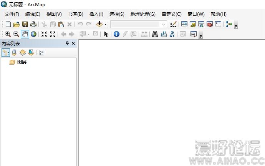This screenshot has width=265, height=166.
Task: Select the Measure ruler tool
Action: 144,34
